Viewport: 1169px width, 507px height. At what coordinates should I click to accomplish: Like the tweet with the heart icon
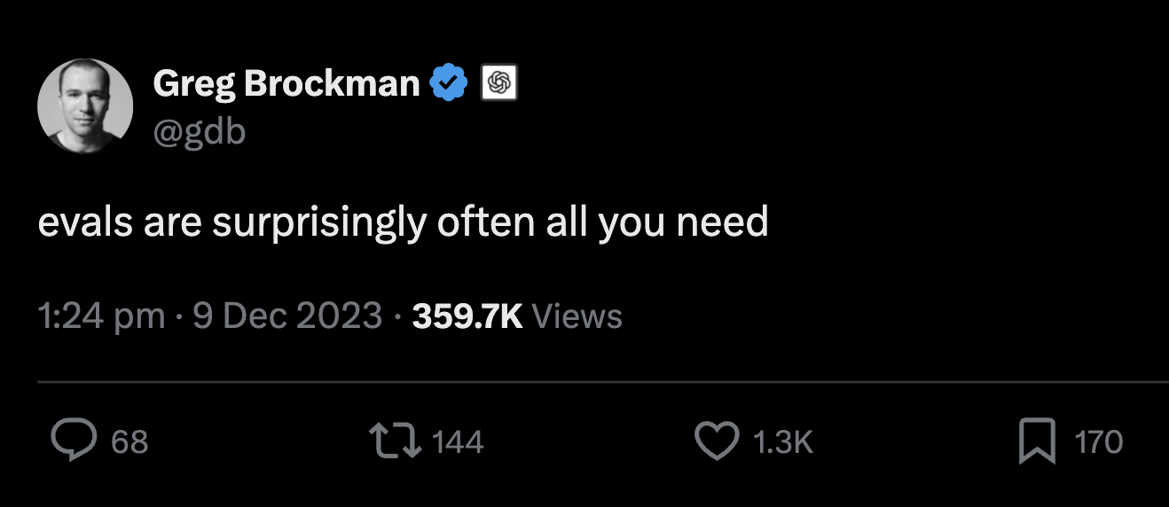click(x=716, y=441)
